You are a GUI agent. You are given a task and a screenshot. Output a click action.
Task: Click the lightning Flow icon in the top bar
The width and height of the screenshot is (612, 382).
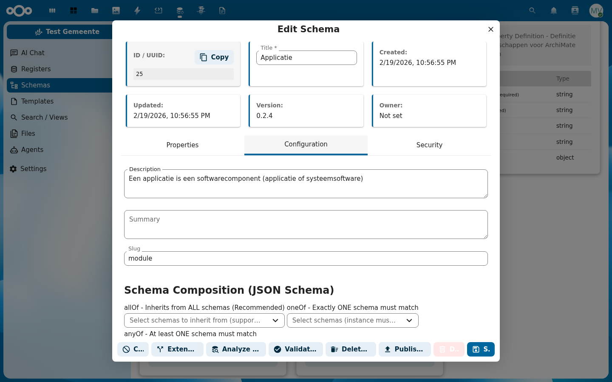click(137, 11)
